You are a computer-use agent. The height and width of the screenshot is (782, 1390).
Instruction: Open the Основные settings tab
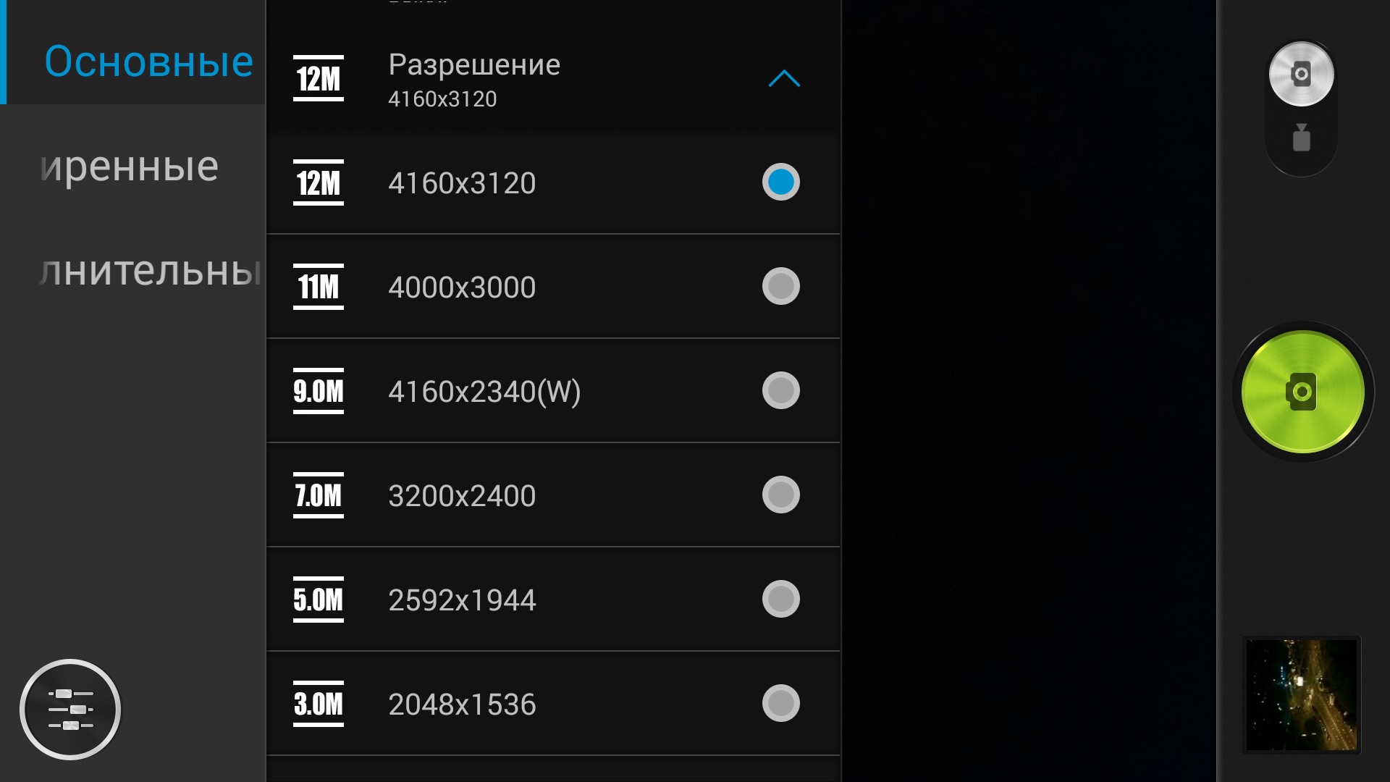point(148,62)
